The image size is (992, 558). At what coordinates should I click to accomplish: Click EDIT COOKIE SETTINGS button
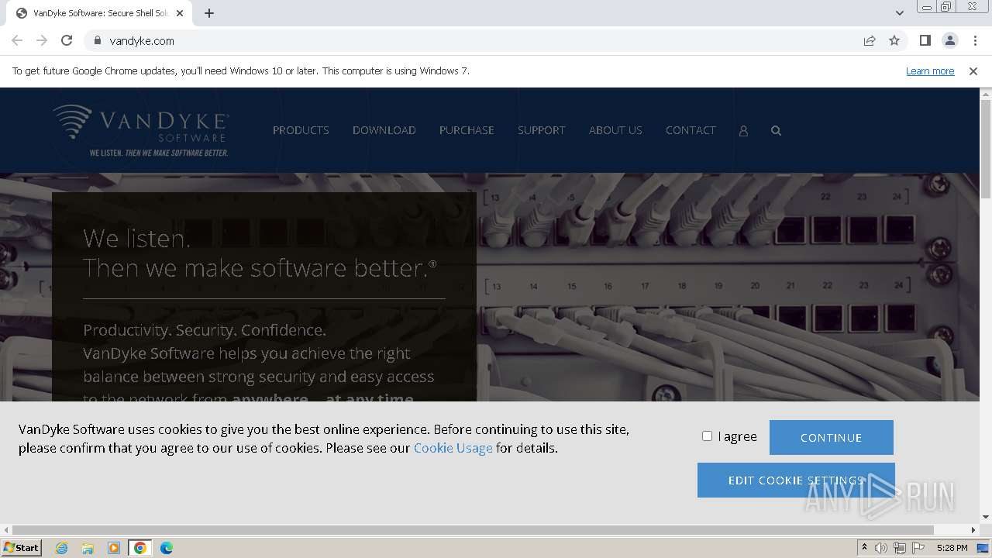pos(796,480)
